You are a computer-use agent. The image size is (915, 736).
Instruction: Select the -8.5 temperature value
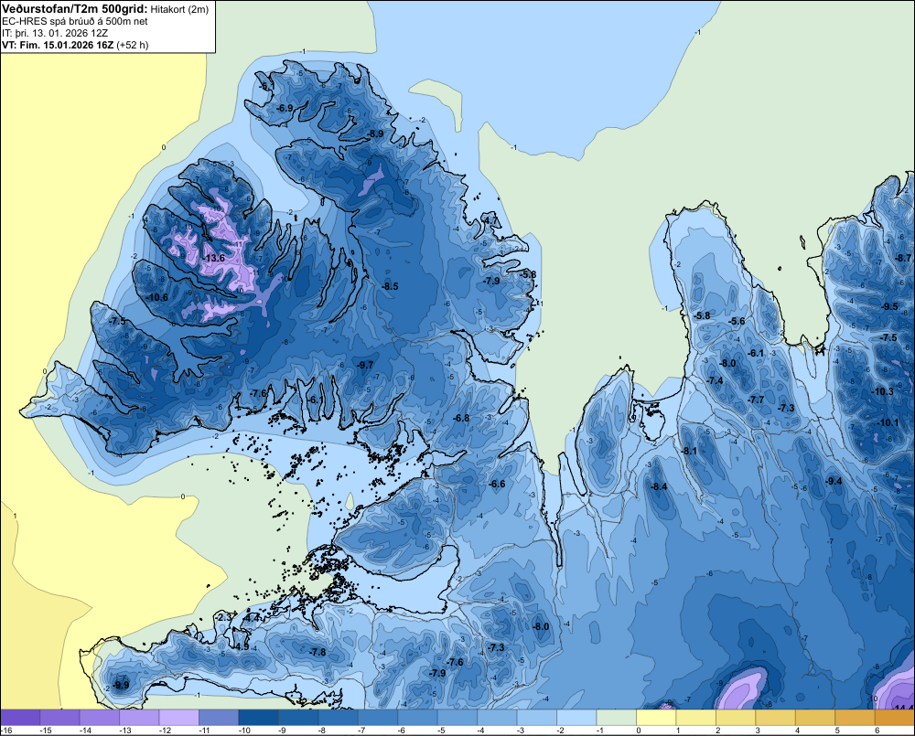click(x=390, y=286)
